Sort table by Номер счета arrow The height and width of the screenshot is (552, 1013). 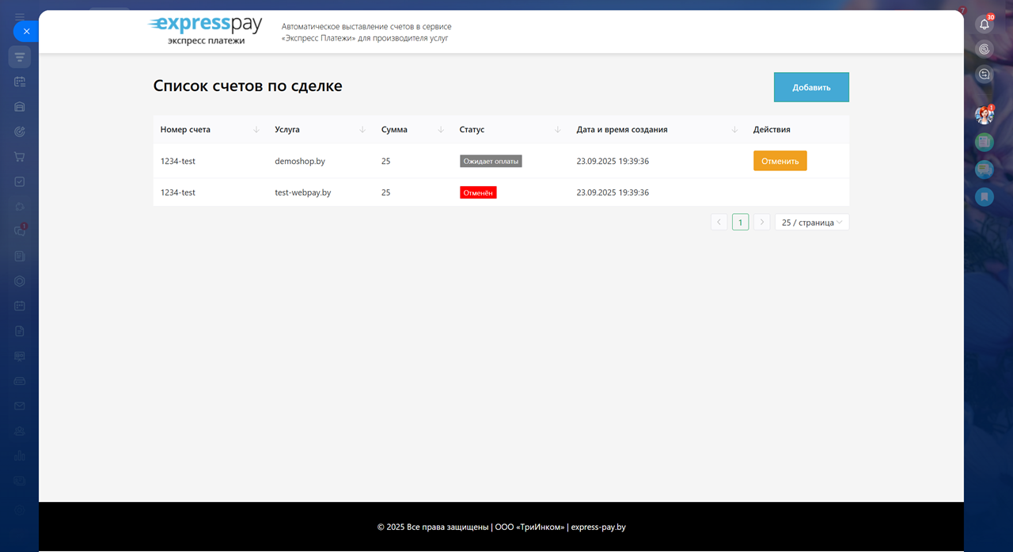tap(256, 130)
